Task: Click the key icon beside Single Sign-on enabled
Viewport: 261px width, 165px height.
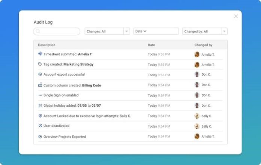Action: [x=40, y=95]
